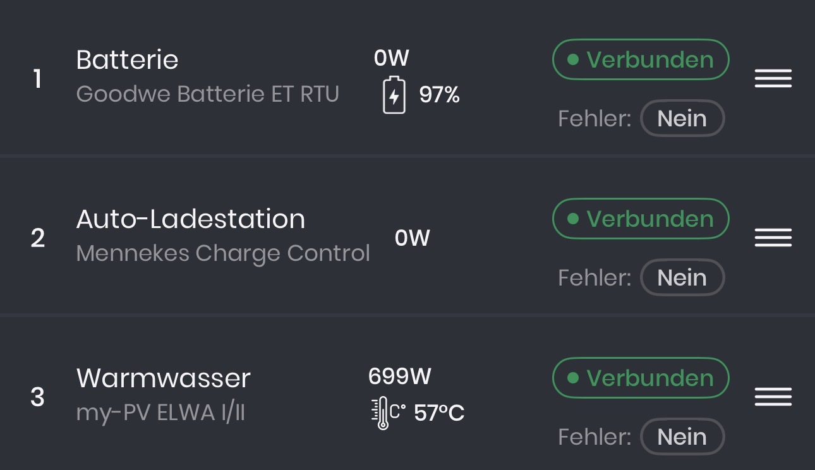The height and width of the screenshot is (470, 815).
Task: Click the Verbunden badge for Warmwasser
Action: [x=641, y=378]
